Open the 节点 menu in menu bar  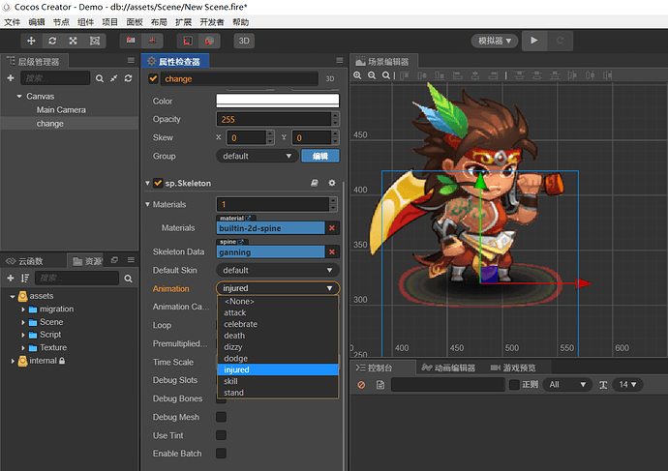coord(61,21)
